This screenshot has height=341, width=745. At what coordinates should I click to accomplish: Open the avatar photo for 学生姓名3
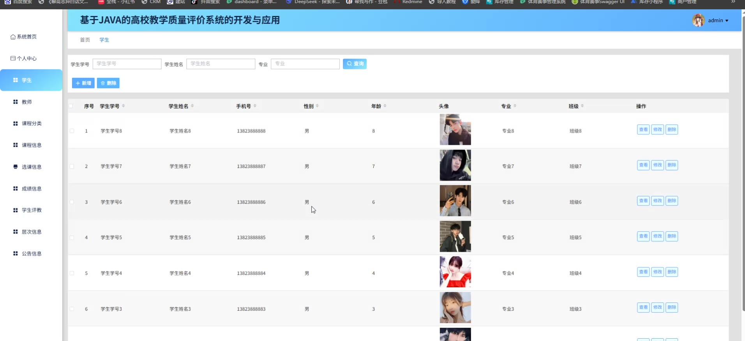coord(455,308)
